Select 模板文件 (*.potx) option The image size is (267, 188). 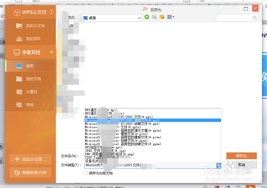pos(153,134)
